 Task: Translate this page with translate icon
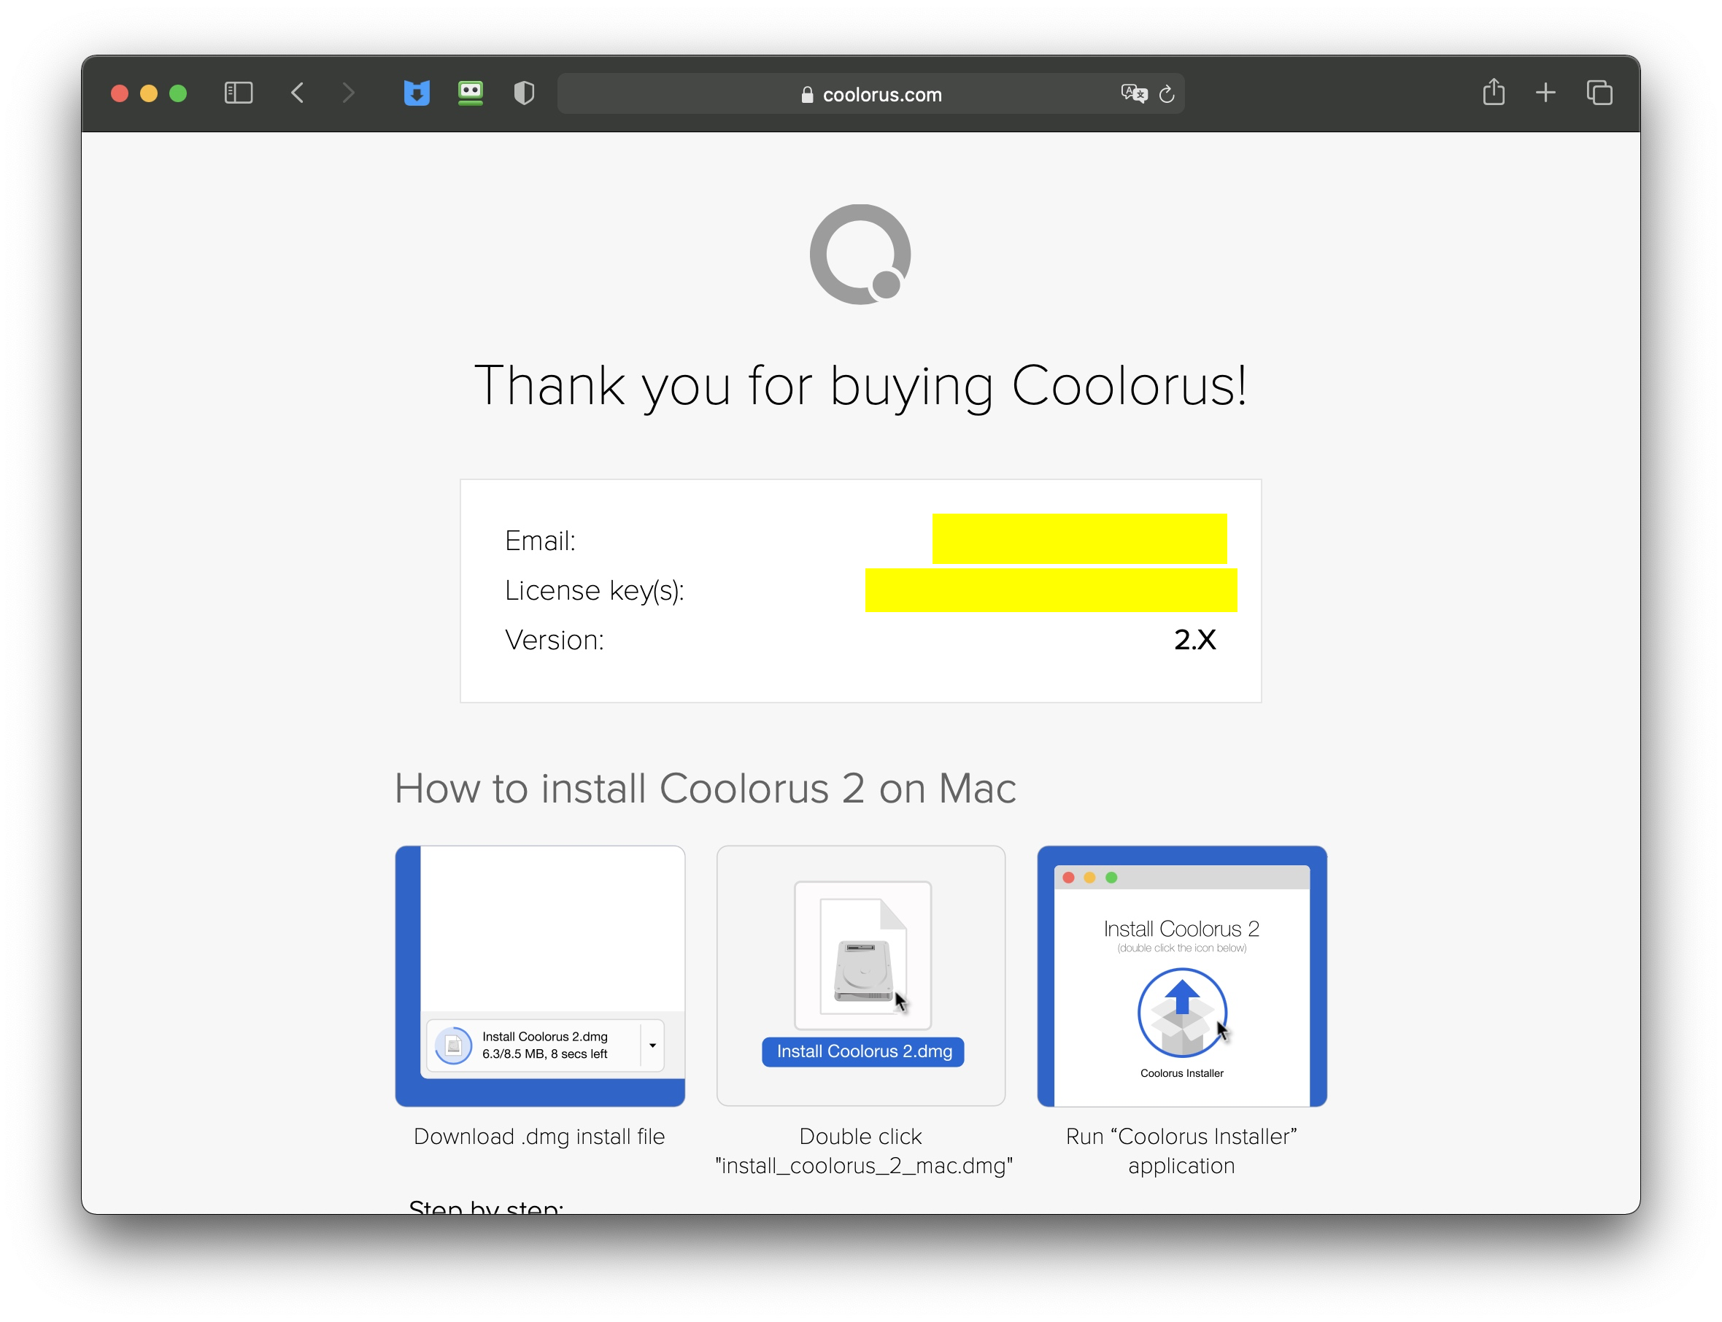pos(1134,93)
